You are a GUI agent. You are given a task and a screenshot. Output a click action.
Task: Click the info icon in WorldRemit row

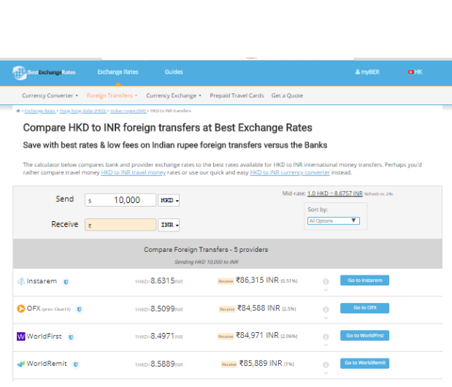coord(326,364)
